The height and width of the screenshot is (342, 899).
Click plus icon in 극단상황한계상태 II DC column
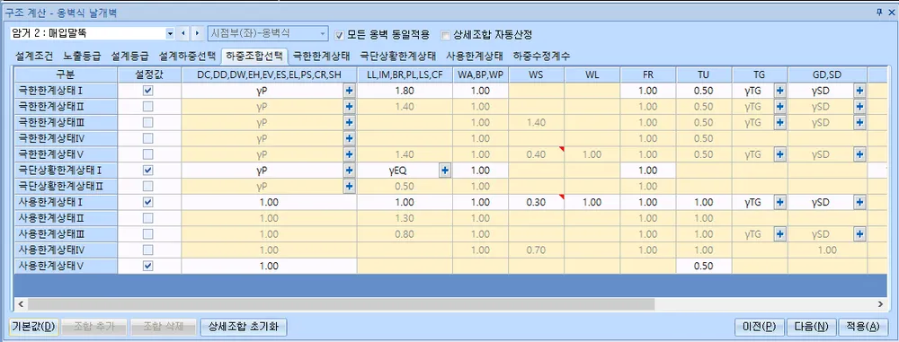[349, 186]
